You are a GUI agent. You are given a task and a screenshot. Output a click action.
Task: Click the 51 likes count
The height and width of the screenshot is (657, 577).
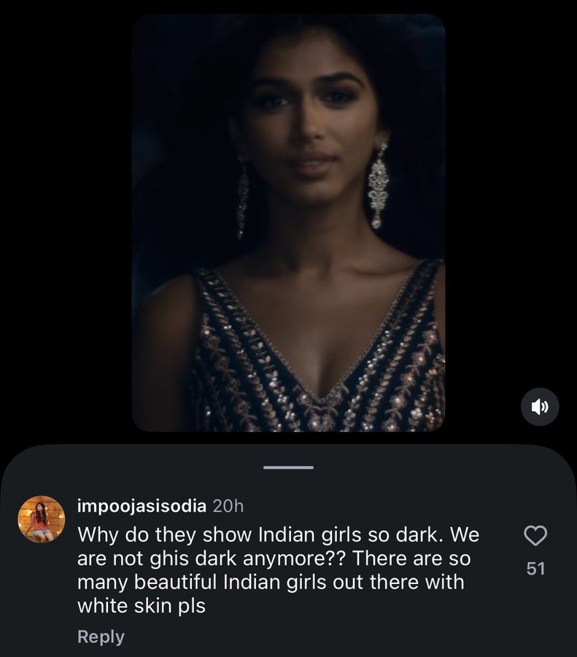(x=536, y=569)
